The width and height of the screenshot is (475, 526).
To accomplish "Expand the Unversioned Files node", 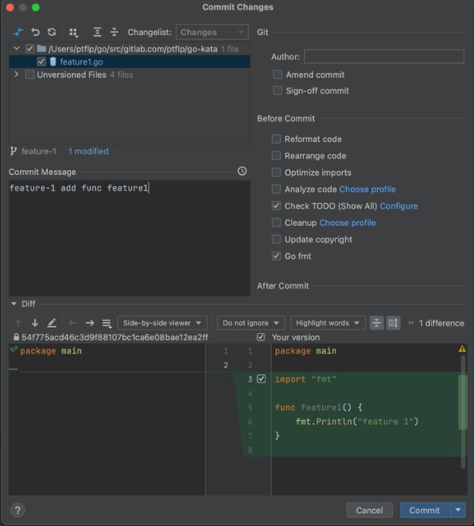I will coord(17,74).
